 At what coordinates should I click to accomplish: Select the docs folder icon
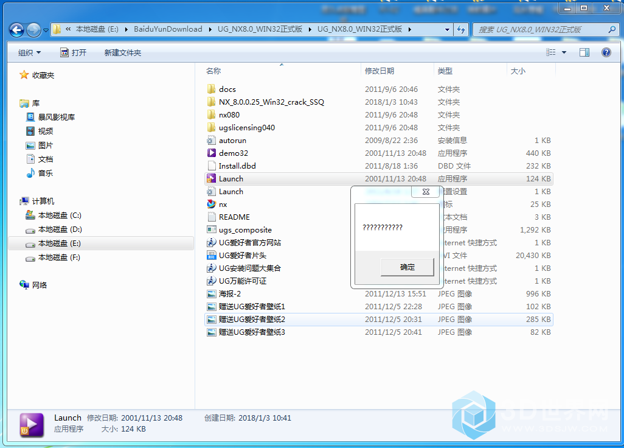point(211,89)
